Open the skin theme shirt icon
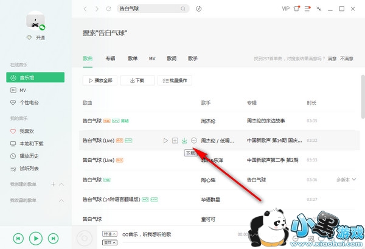This screenshot has width=365, height=249. [x=297, y=9]
